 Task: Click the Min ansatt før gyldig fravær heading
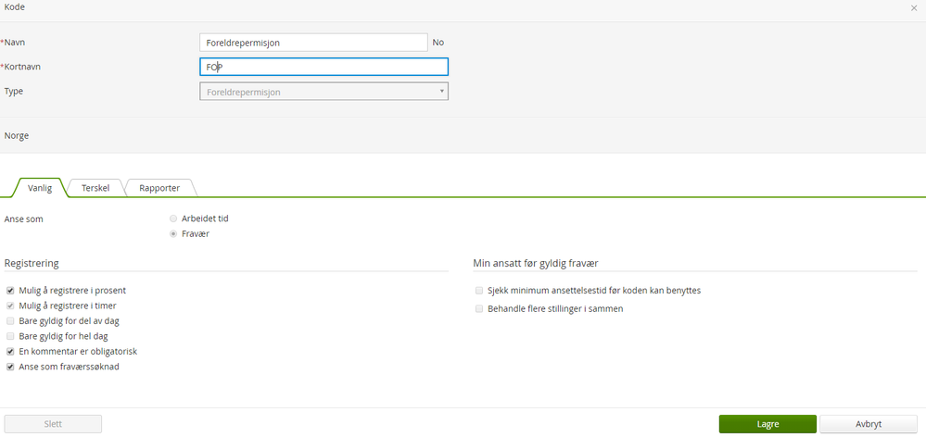tap(536, 263)
